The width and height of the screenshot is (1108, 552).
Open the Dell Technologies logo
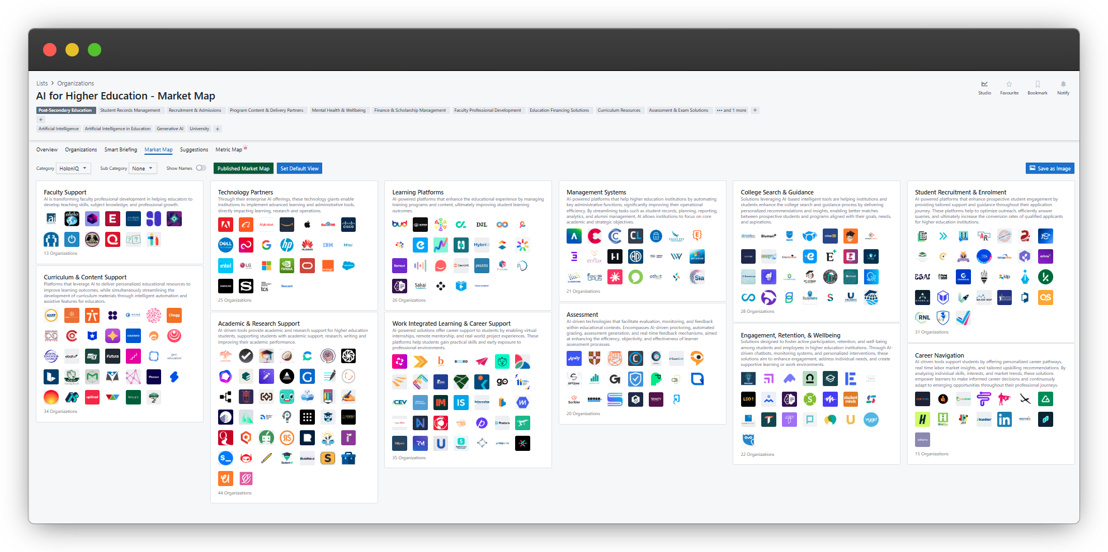click(225, 245)
